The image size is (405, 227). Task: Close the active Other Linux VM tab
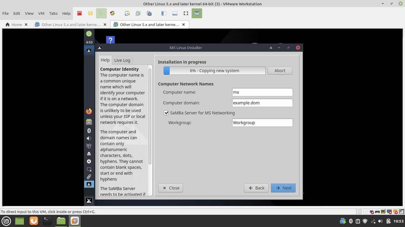pos(184,25)
